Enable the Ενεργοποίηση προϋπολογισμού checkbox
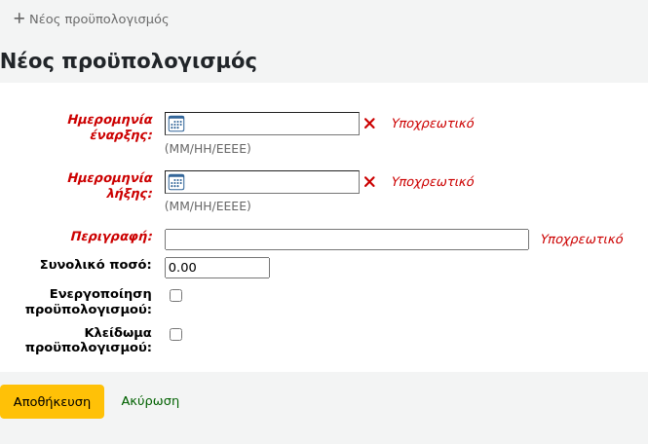The width and height of the screenshot is (648, 444). [x=176, y=296]
